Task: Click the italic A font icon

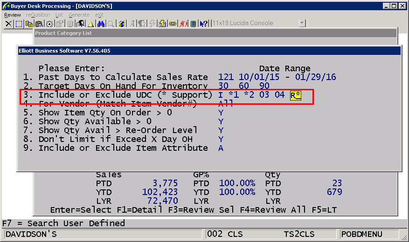Action: [132, 24]
